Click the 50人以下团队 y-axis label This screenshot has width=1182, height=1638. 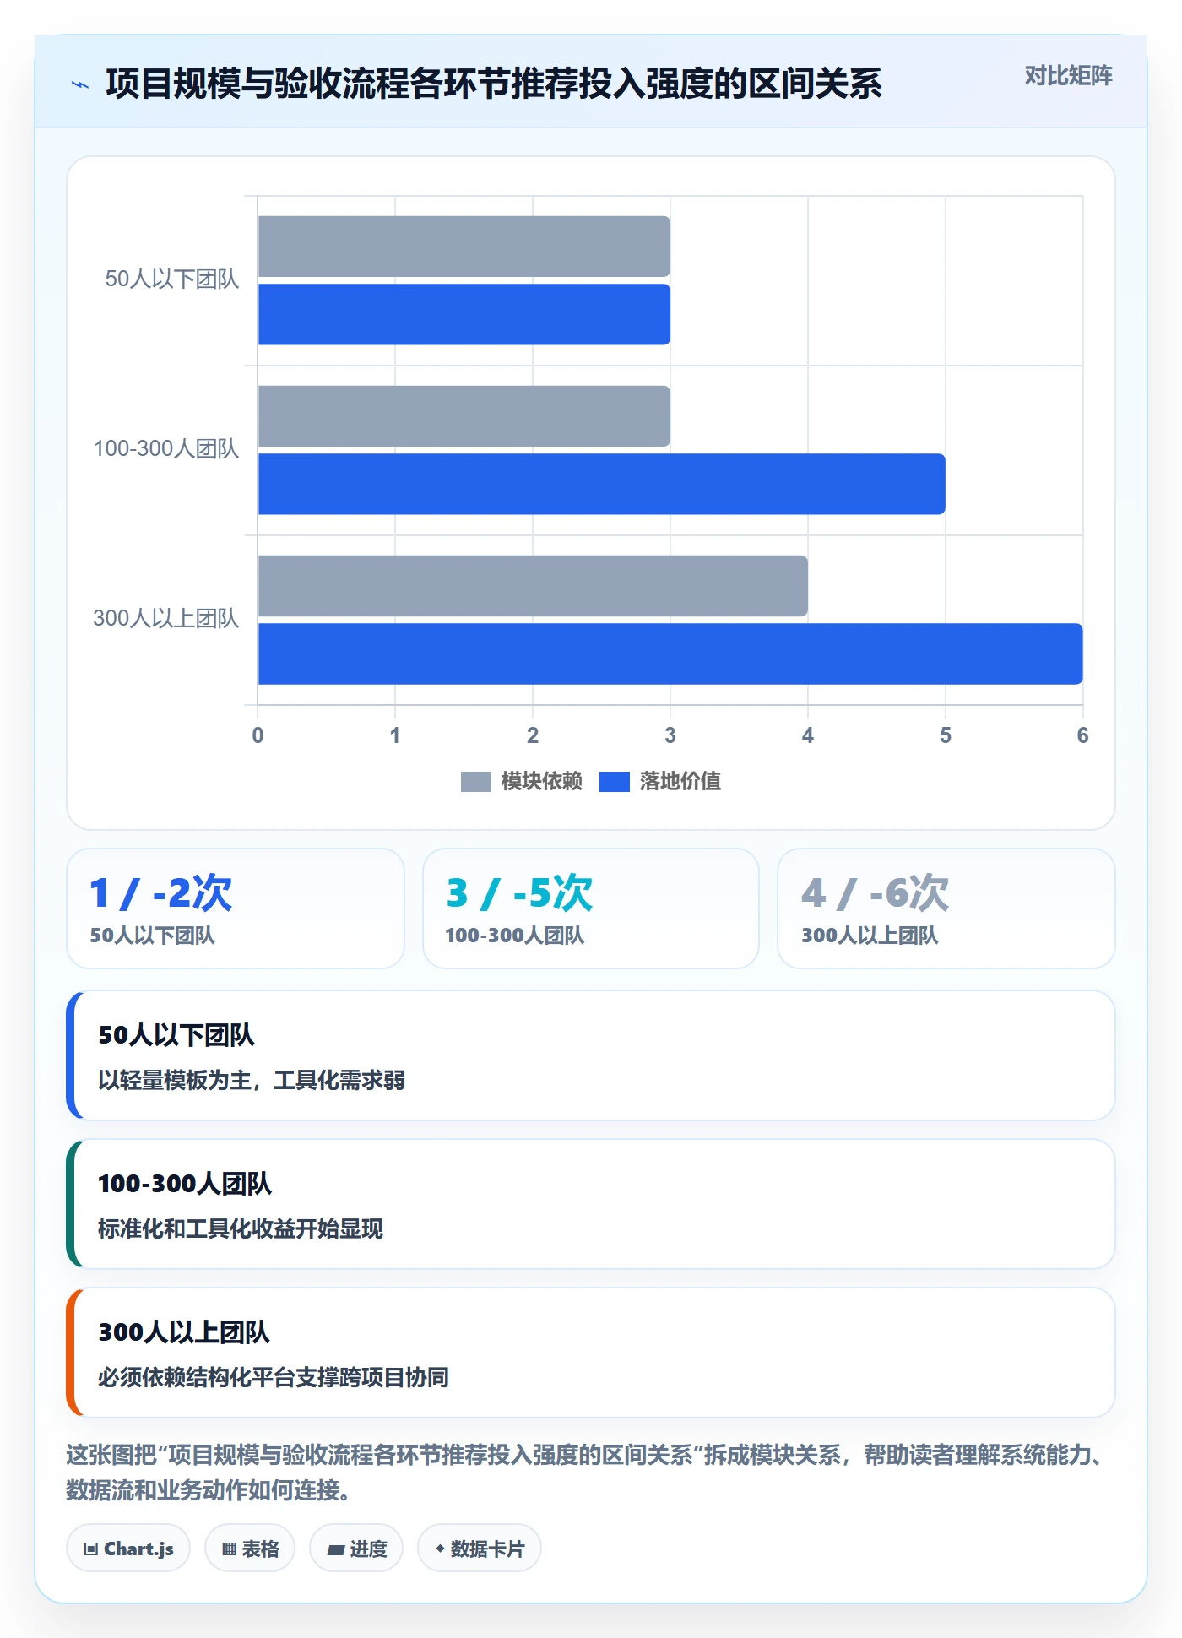[171, 279]
